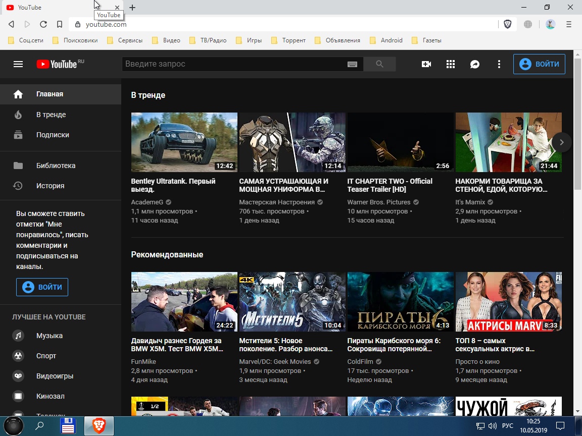Open Мстители 5 video thumbnail

pyautogui.click(x=292, y=302)
